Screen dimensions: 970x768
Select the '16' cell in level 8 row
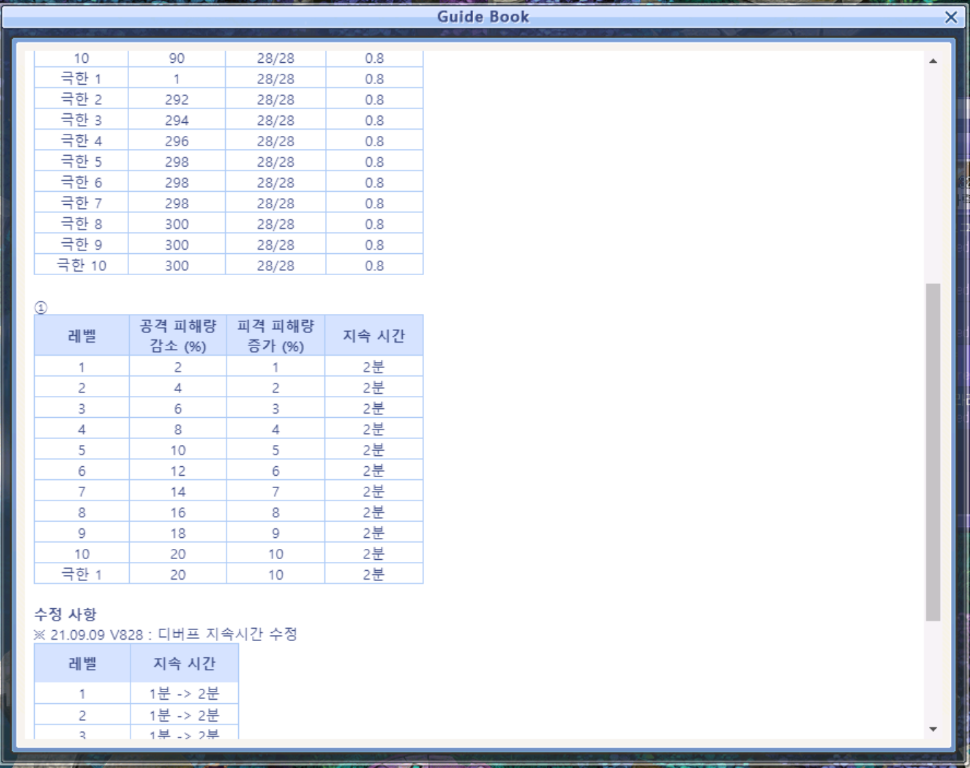(178, 513)
